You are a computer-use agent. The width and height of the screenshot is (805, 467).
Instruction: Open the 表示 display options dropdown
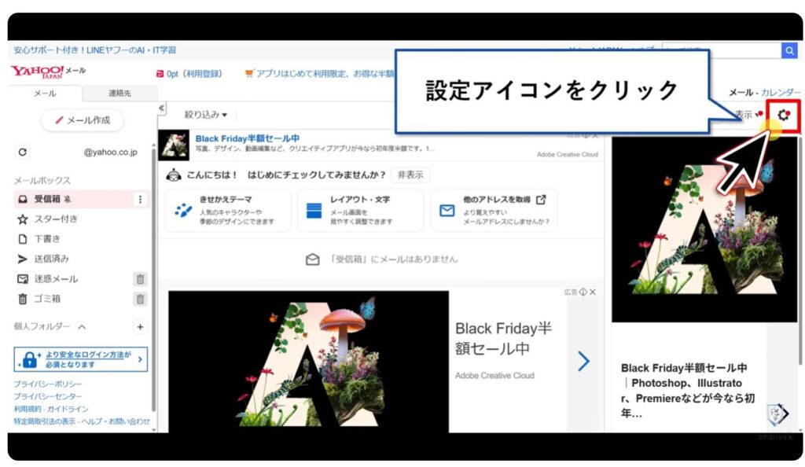(x=744, y=114)
